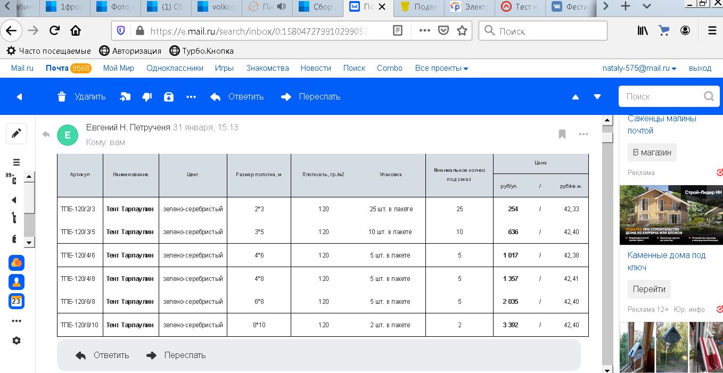Click the trash Delete icon in mail toolbar

pyautogui.click(x=62, y=97)
